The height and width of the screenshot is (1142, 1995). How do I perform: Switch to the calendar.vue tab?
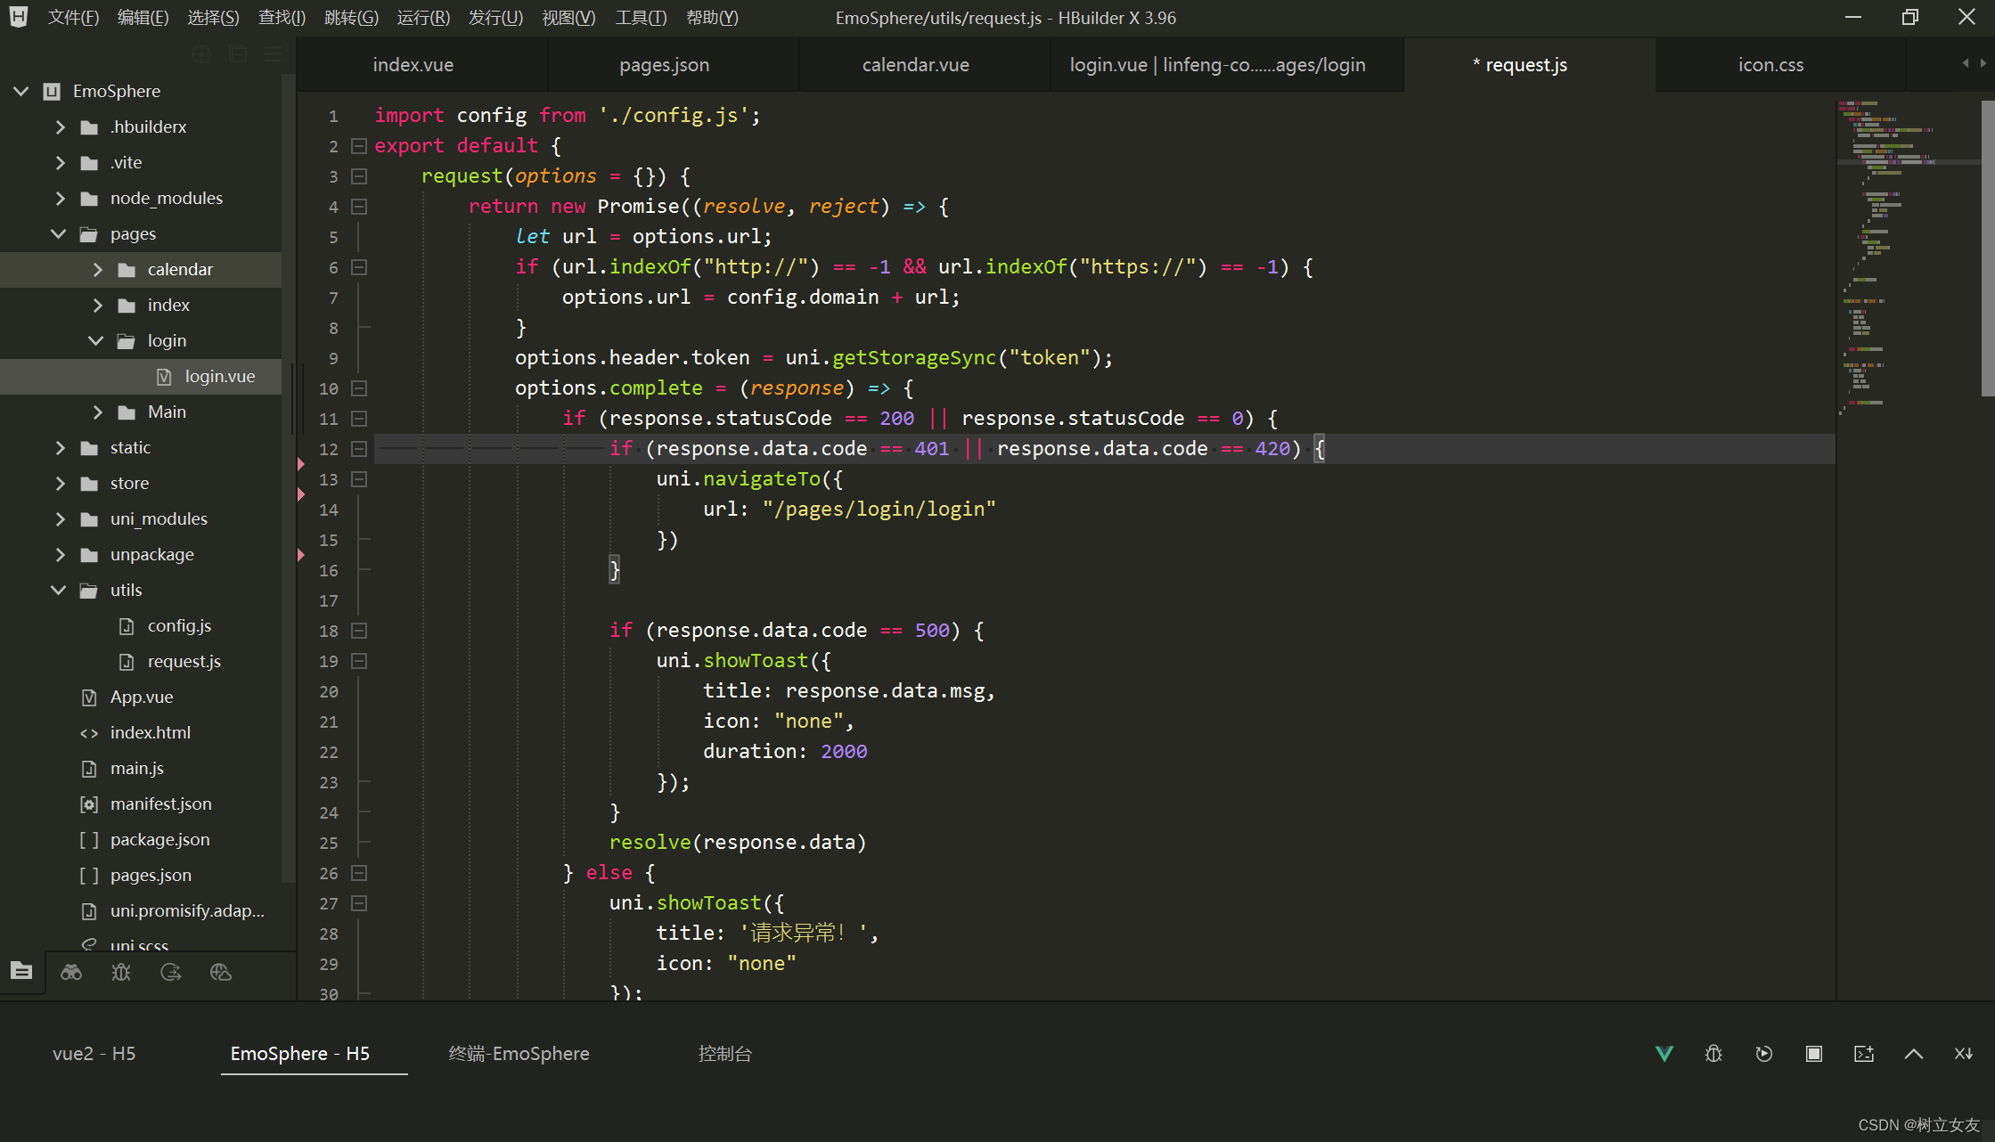click(x=915, y=65)
